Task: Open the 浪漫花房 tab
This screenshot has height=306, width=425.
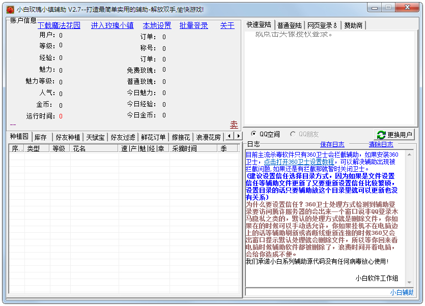Action: (x=209, y=136)
